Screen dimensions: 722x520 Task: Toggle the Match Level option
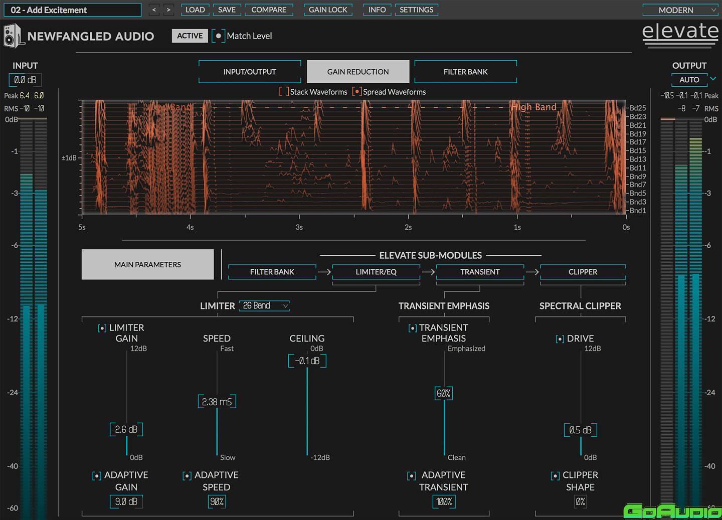tap(218, 36)
